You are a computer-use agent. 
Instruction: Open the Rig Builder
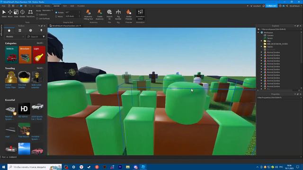click(118, 15)
